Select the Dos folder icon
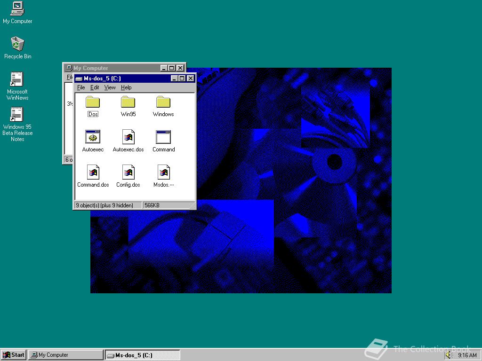The image size is (482, 361). point(93,102)
